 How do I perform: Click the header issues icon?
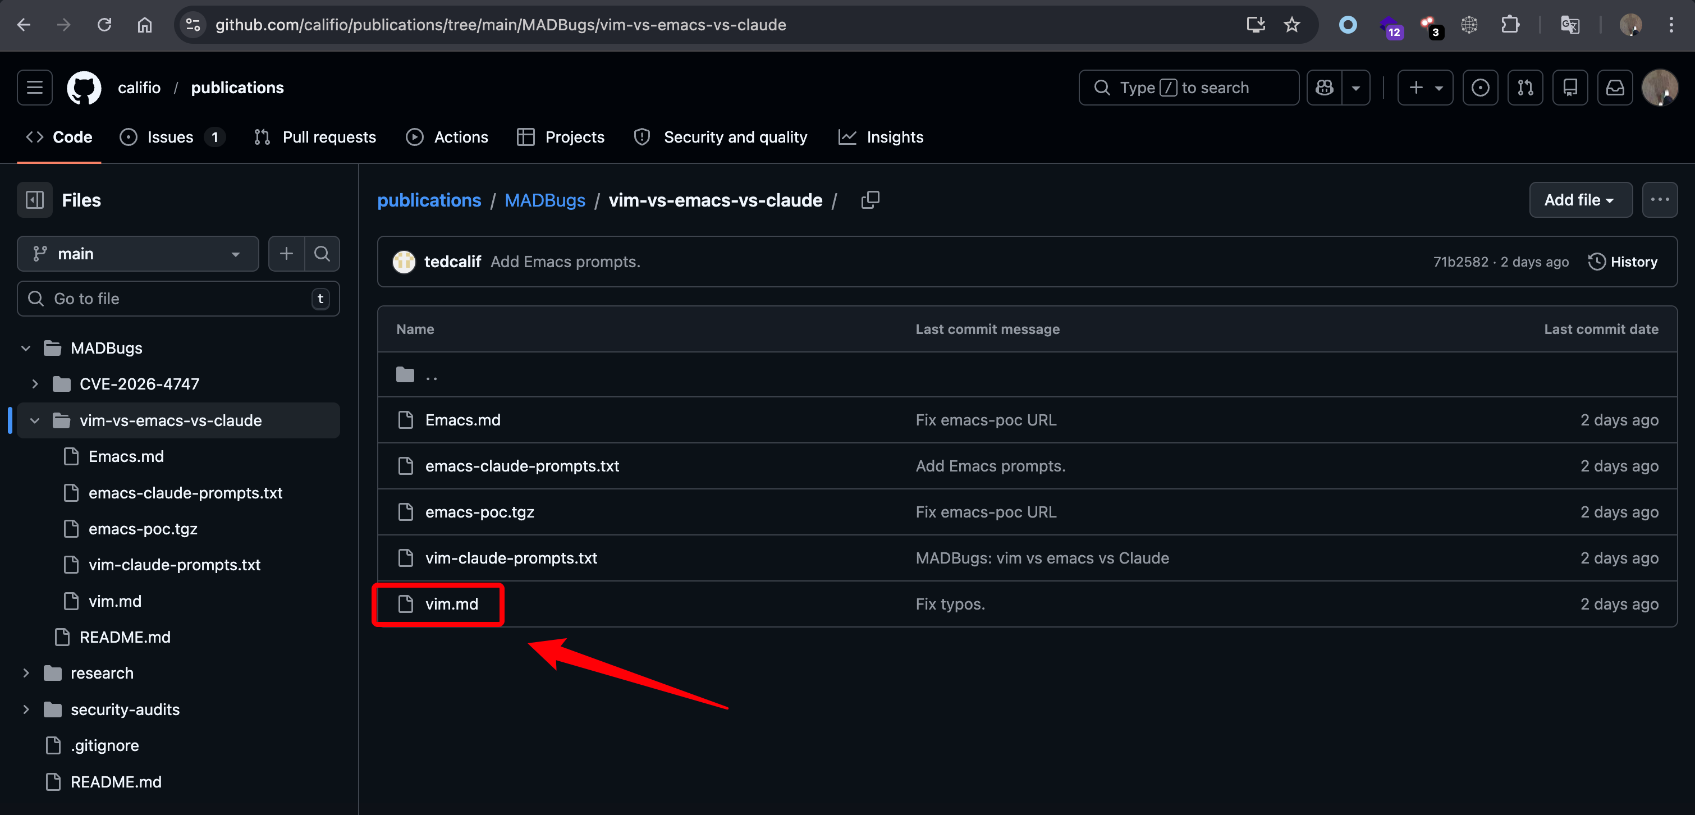coord(1480,88)
